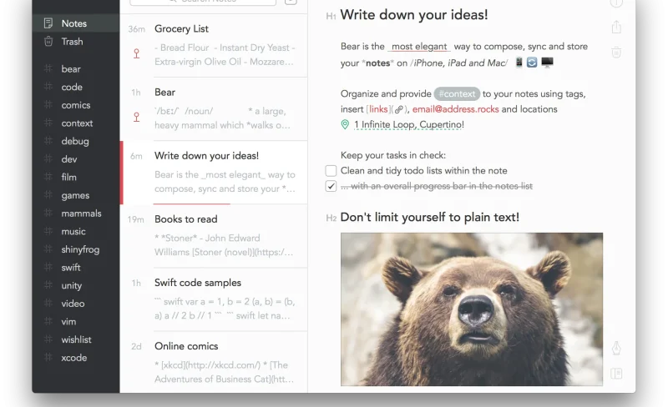Select the mammals tag in sidebar
668x407 pixels.
81,214
